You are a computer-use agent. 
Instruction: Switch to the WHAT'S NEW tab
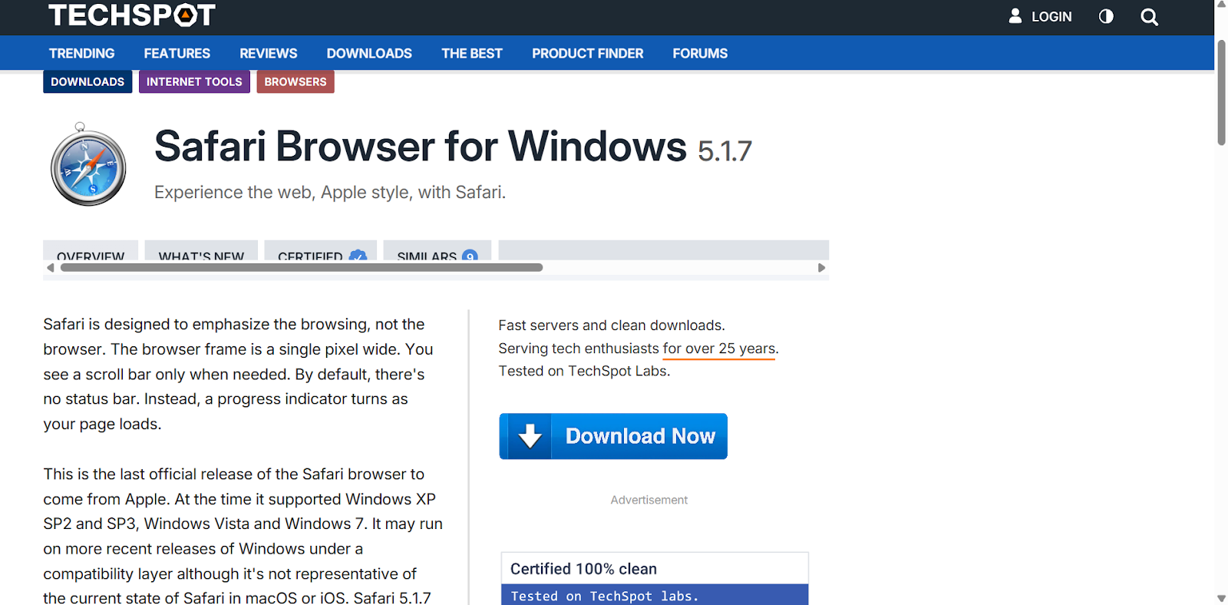point(201,251)
